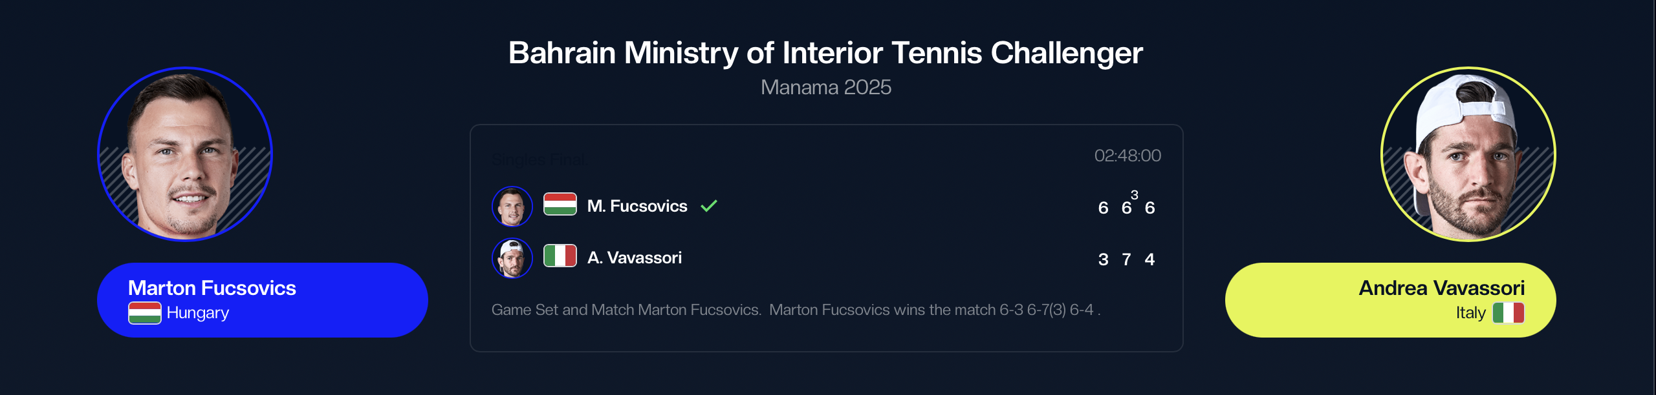Click the Manama 2025 subtitle
Image resolution: width=1656 pixels, height=395 pixels.
[x=825, y=87]
